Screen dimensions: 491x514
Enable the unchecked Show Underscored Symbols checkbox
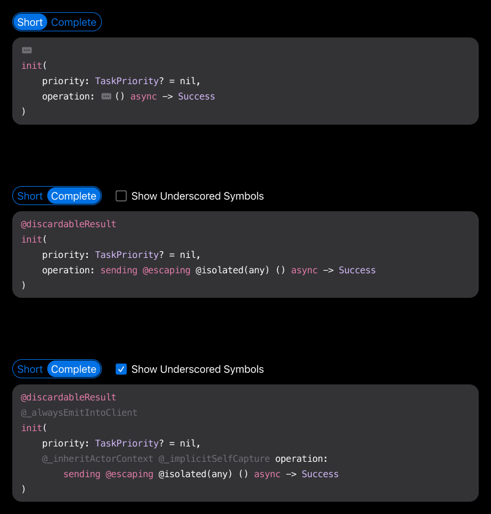(121, 196)
